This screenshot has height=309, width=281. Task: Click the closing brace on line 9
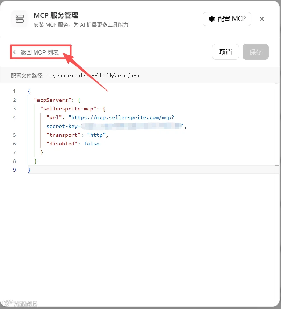29,170
